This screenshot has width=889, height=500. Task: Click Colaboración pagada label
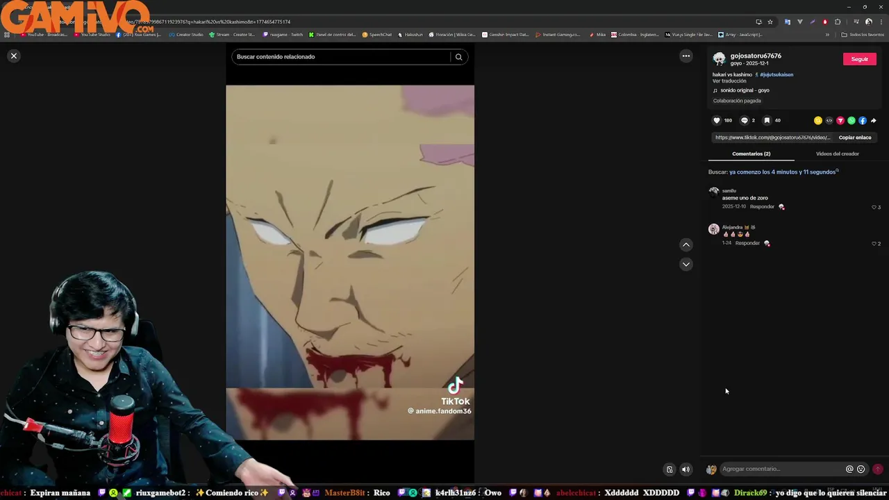tap(737, 101)
